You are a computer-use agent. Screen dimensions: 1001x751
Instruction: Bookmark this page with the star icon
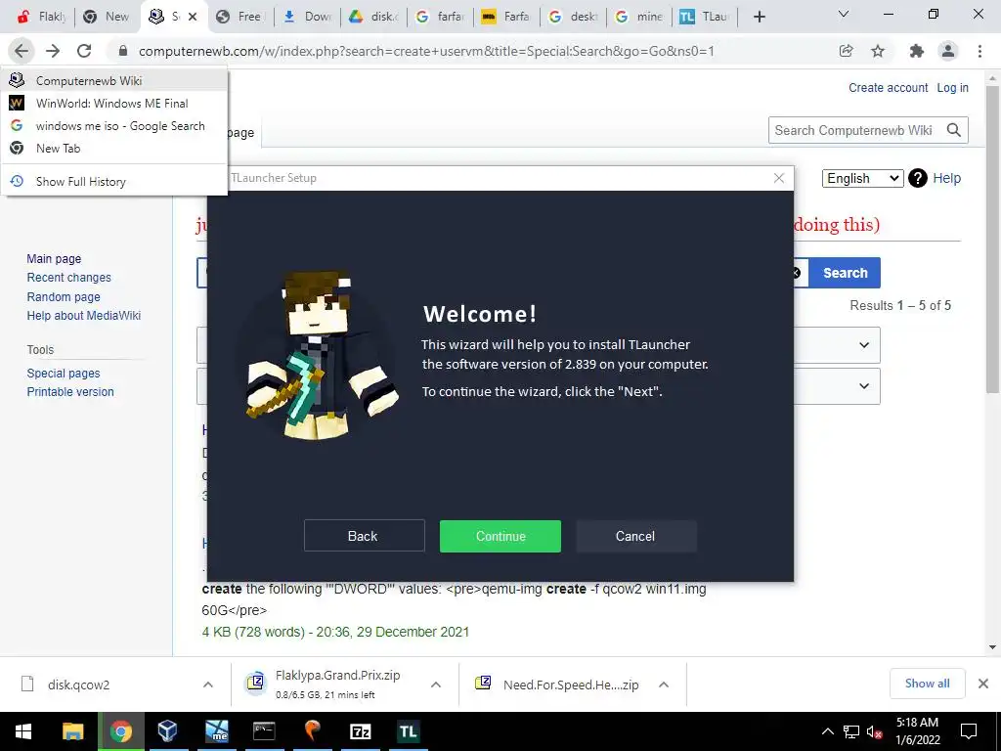pyautogui.click(x=878, y=51)
